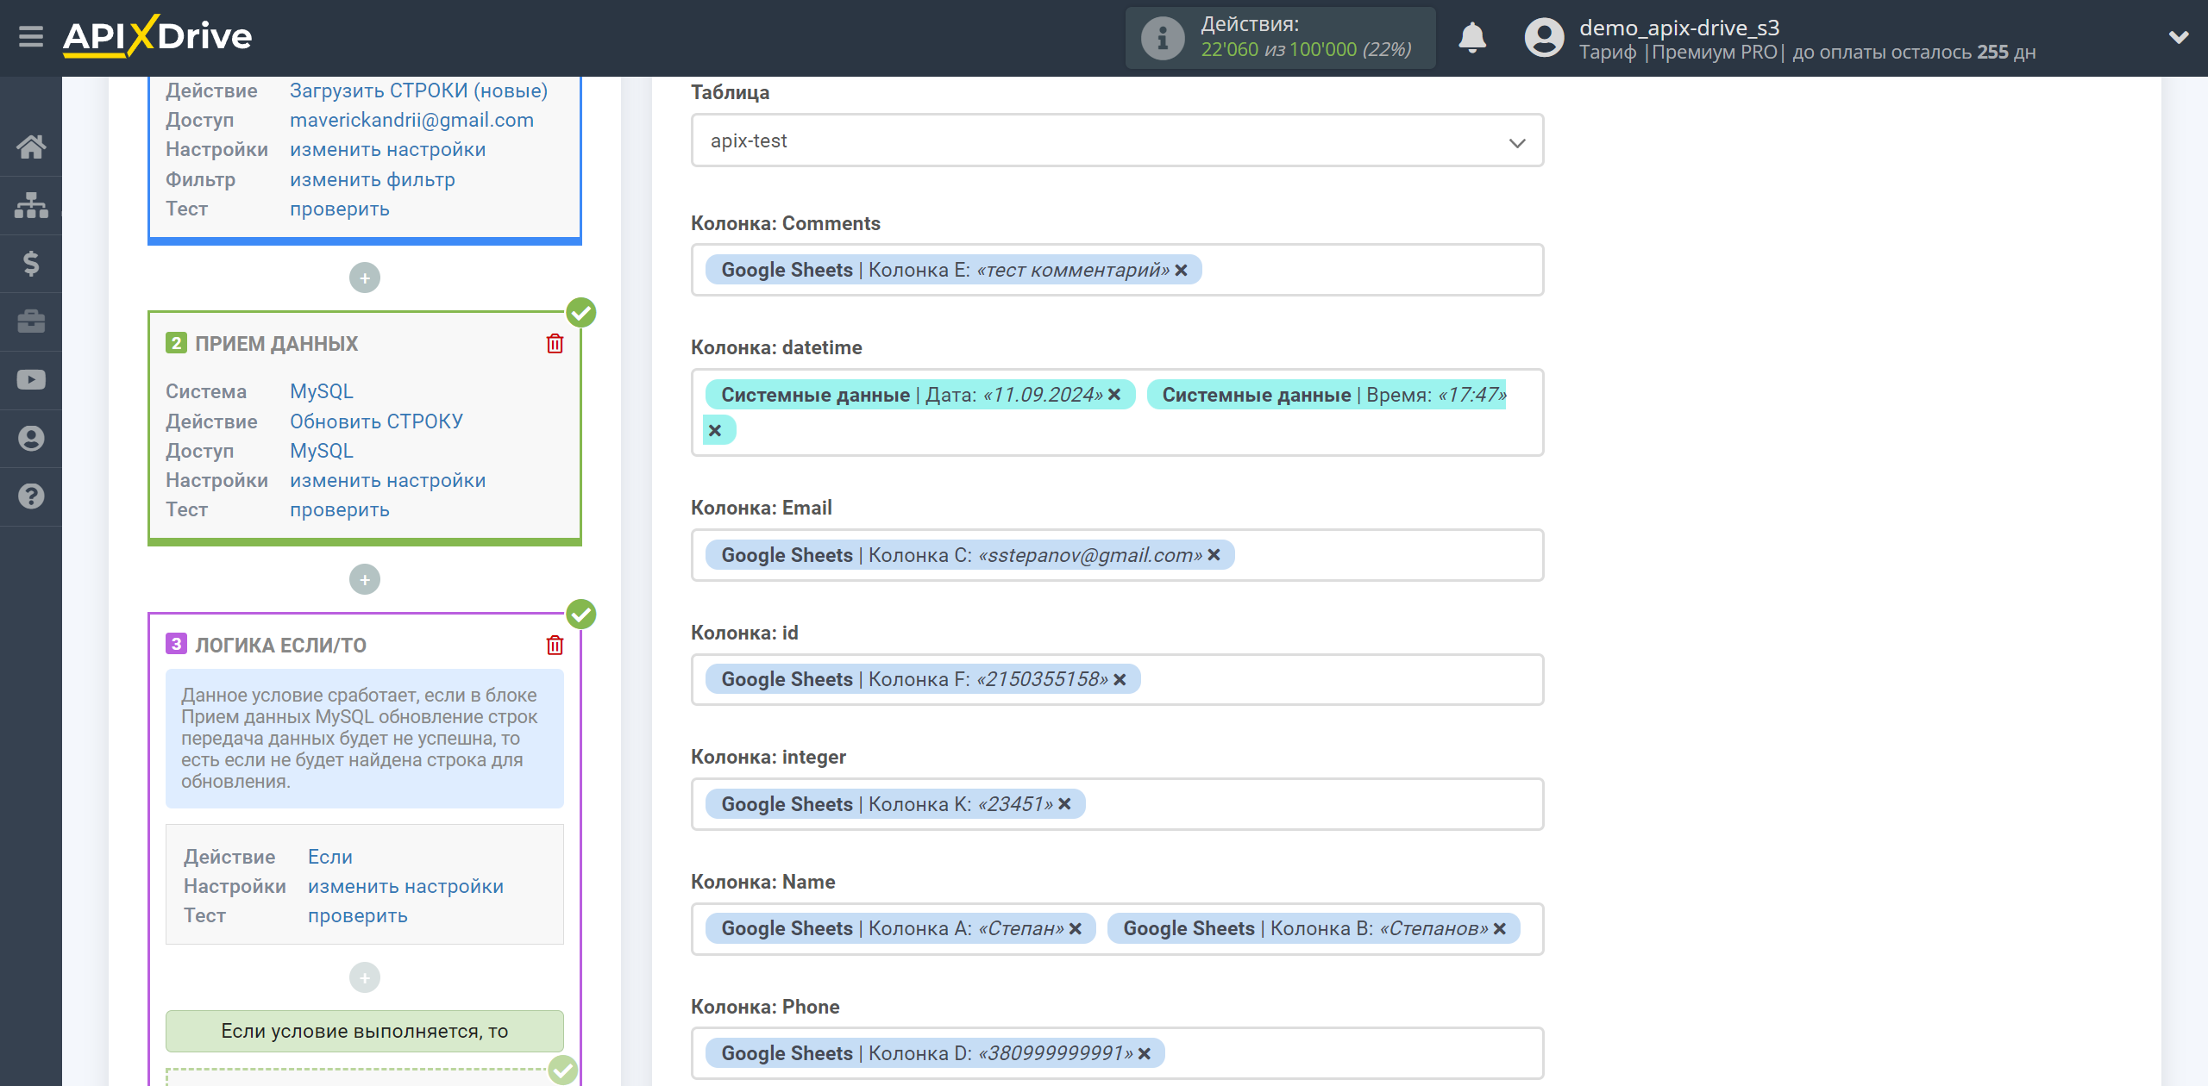Click проверить in logic block
Screen dimensions: 2208x1086
coord(357,916)
